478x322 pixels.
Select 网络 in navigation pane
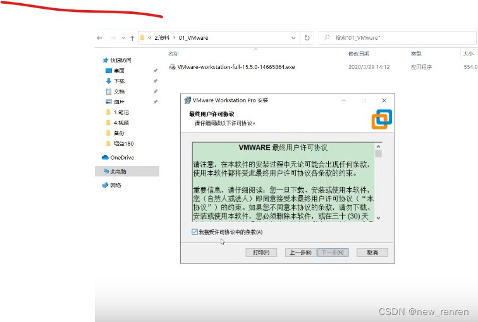tap(116, 185)
